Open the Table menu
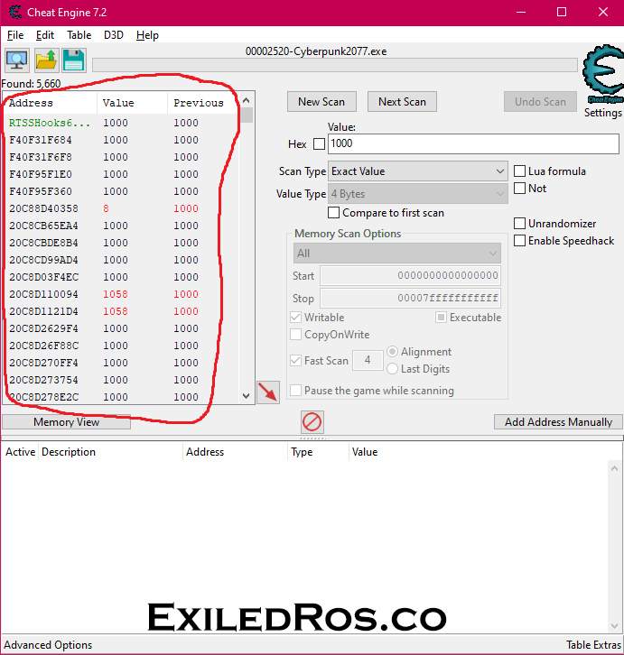The image size is (624, 655). click(x=79, y=35)
